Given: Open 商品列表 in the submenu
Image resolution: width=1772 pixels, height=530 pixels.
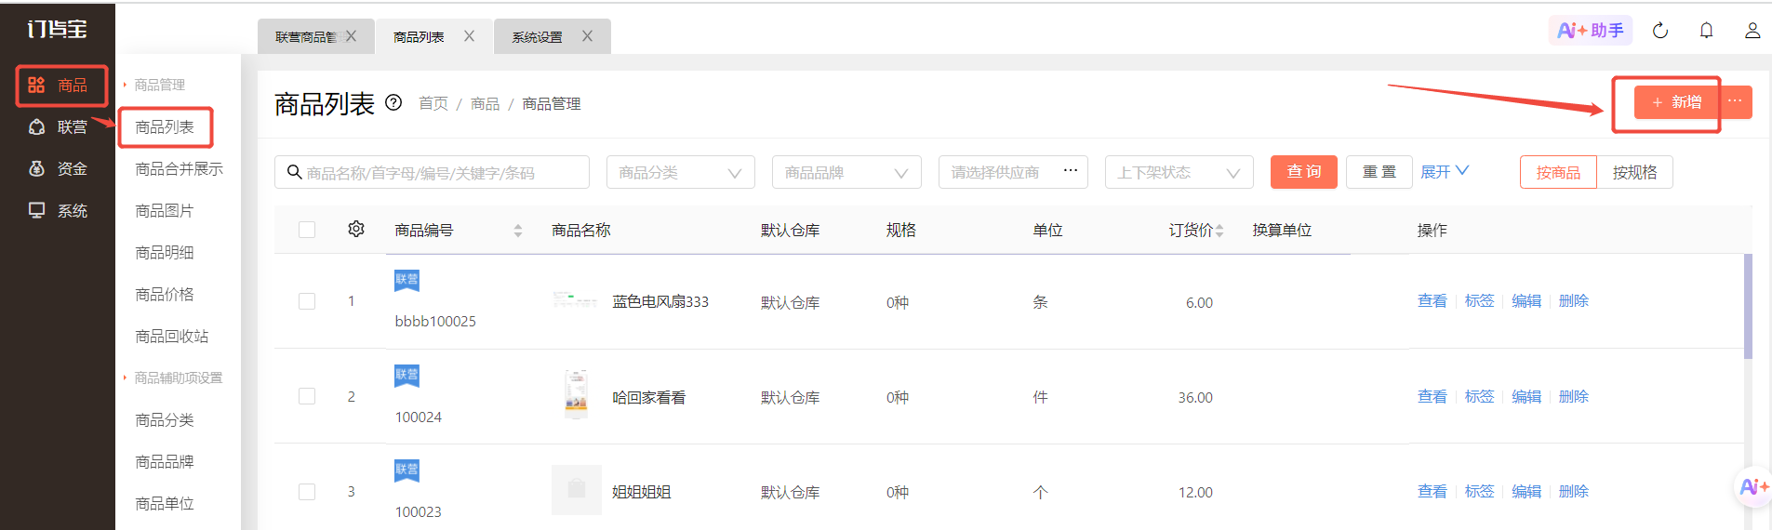Looking at the screenshot, I should (x=165, y=127).
